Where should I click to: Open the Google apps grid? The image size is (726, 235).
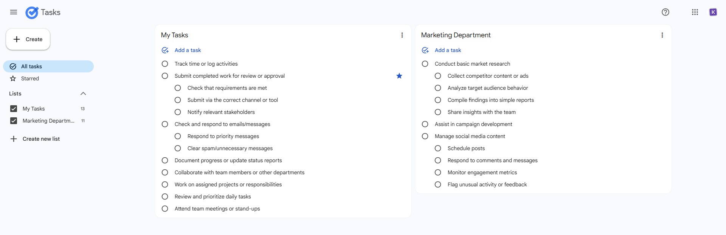pyautogui.click(x=695, y=12)
